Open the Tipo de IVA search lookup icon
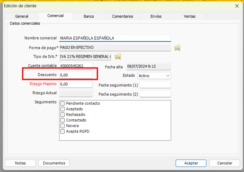The width and height of the screenshot is (244, 172). (118, 56)
